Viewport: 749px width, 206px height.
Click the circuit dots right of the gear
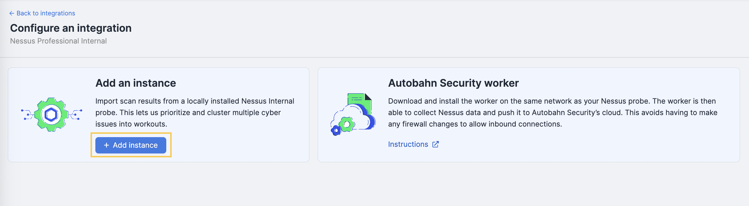pos(75,115)
